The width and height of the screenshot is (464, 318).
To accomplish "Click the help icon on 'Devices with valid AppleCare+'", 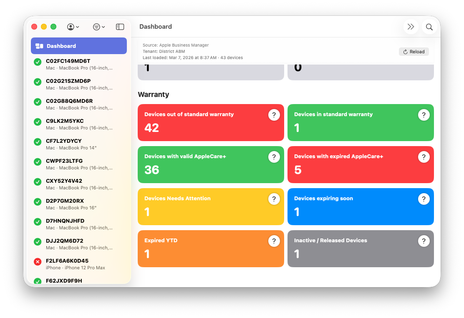I will 274,157.
